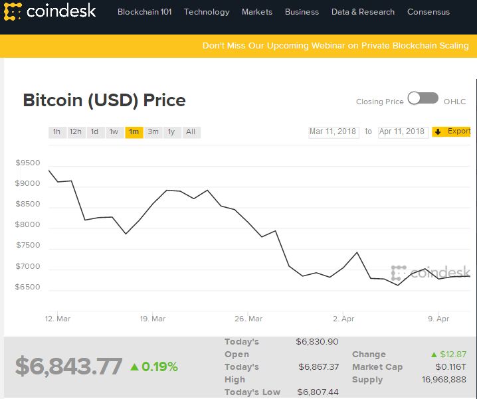The width and height of the screenshot is (477, 399).
Task: Expand the Markets menu
Action: tap(257, 12)
